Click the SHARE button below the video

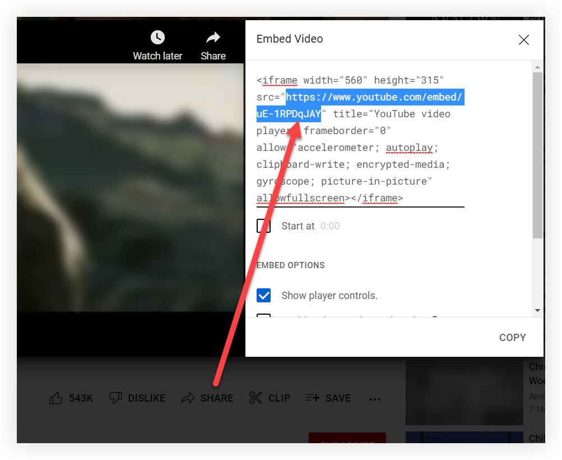(x=207, y=398)
